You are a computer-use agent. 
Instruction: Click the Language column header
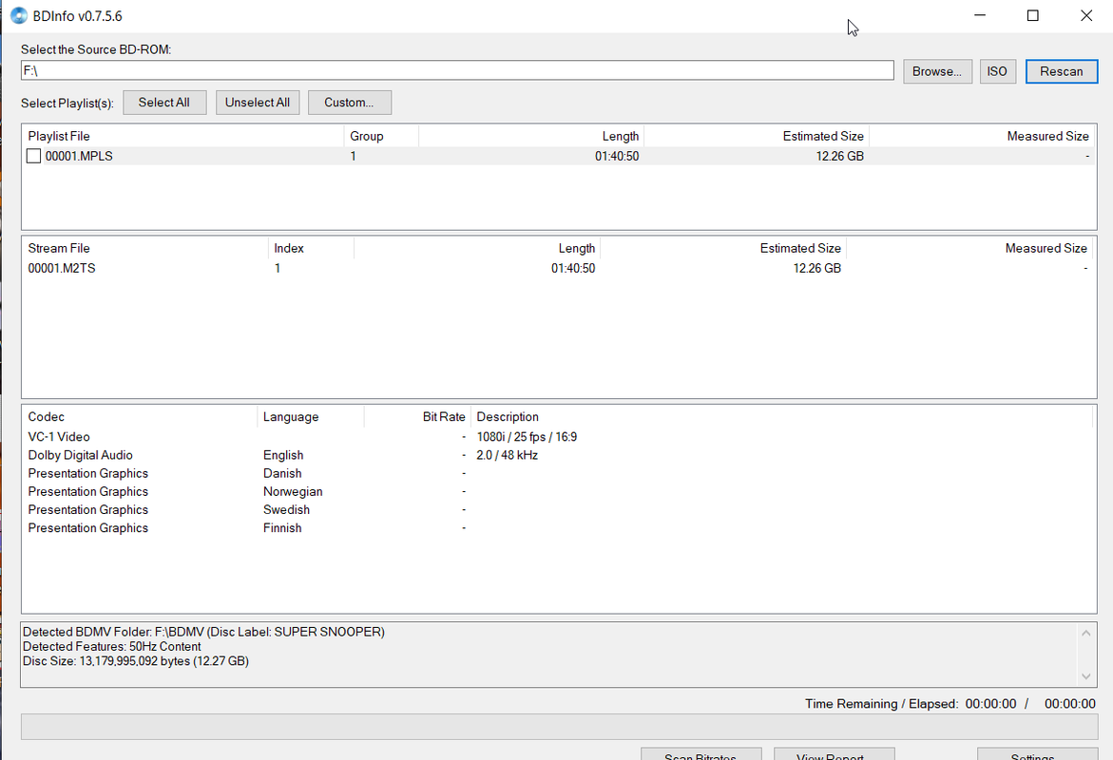coord(310,417)
